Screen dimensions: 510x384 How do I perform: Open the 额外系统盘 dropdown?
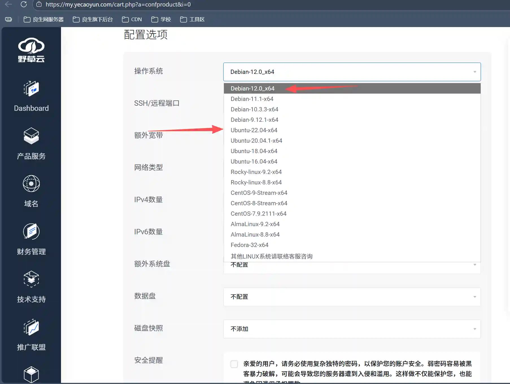(x=352, y=268)
